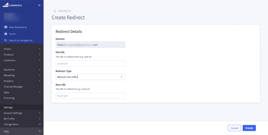The height and width of the screenshot is (135, 268).
Task: Click the Create button
Action: pos(249,128)
